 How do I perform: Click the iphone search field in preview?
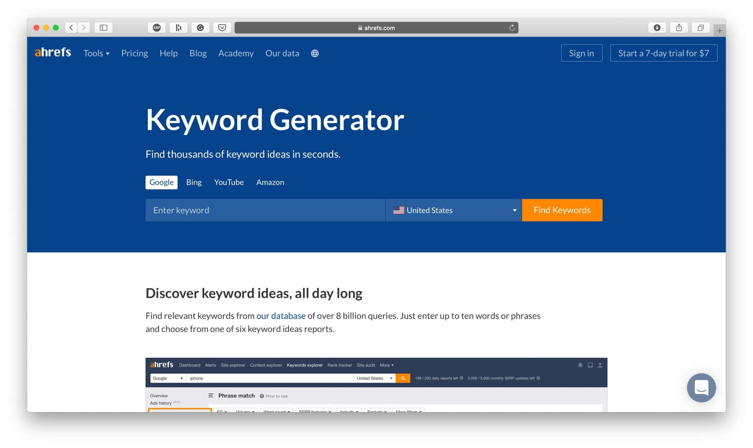[x=270, y=378]
